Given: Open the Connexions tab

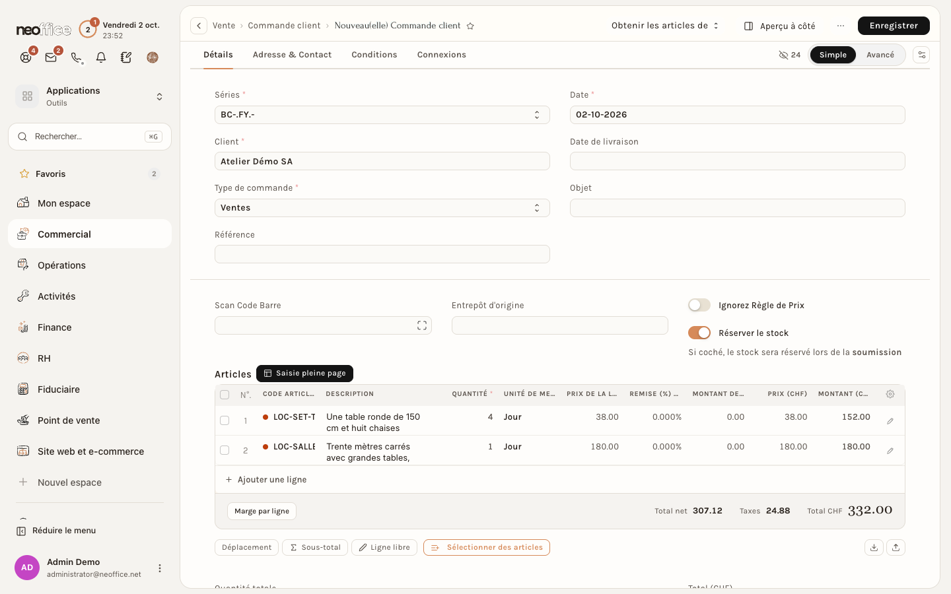Looking at the screenshot, I should (441, 55).
